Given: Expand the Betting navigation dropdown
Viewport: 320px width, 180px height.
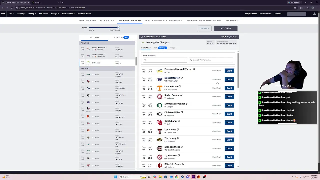Looking at the screenshot, I should pyautogui.click(x=32, y=14).
